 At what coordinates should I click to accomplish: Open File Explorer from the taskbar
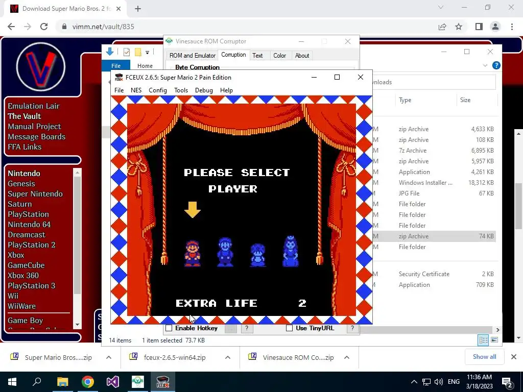coord(62,382)
